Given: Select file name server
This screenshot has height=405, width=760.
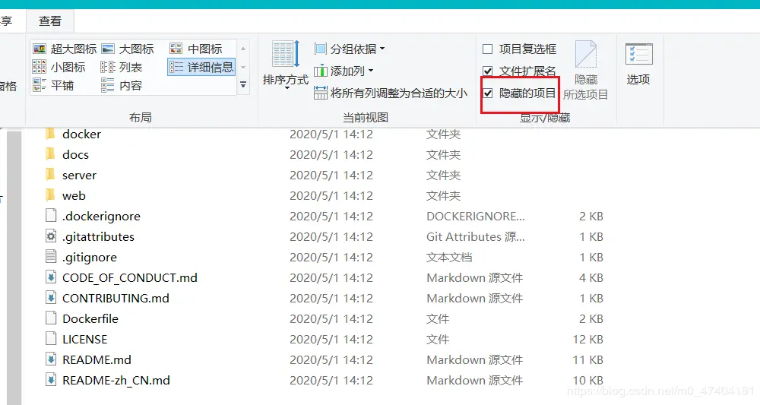Looking at the screenshot, I should coord(80,175).
